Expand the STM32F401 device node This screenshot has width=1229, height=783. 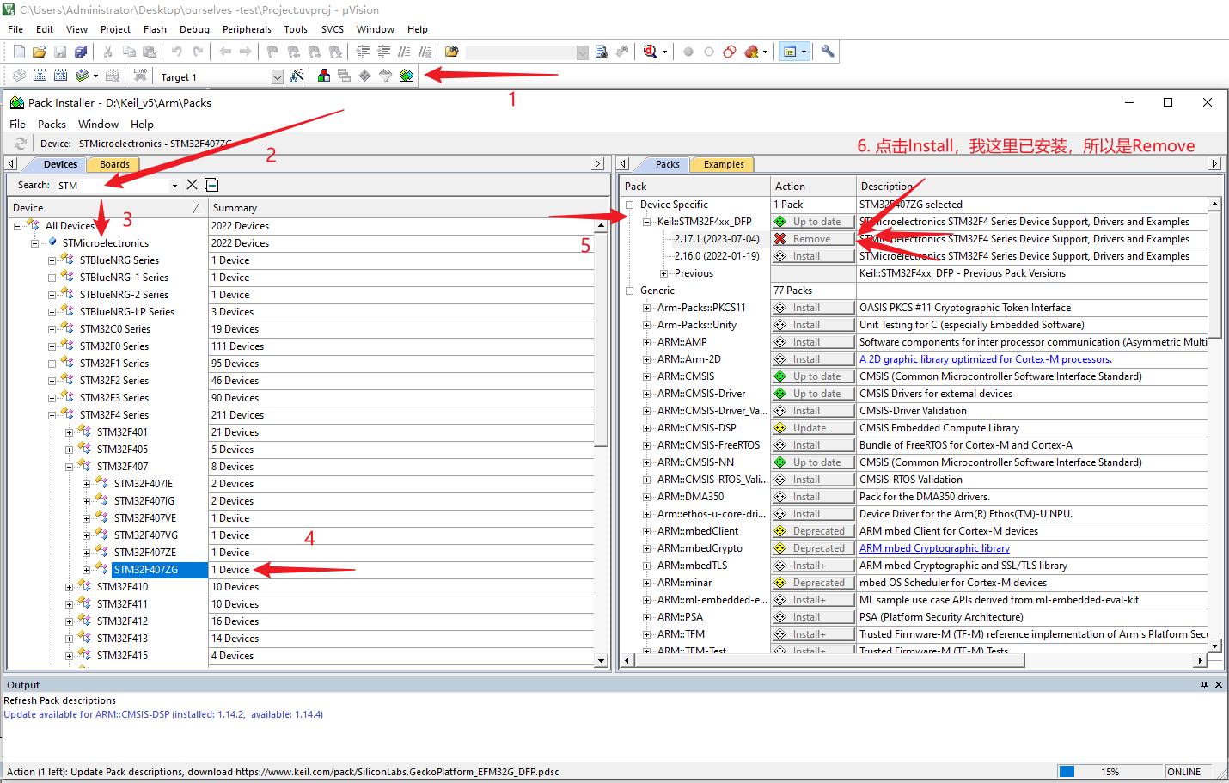[x=69, y=432]
